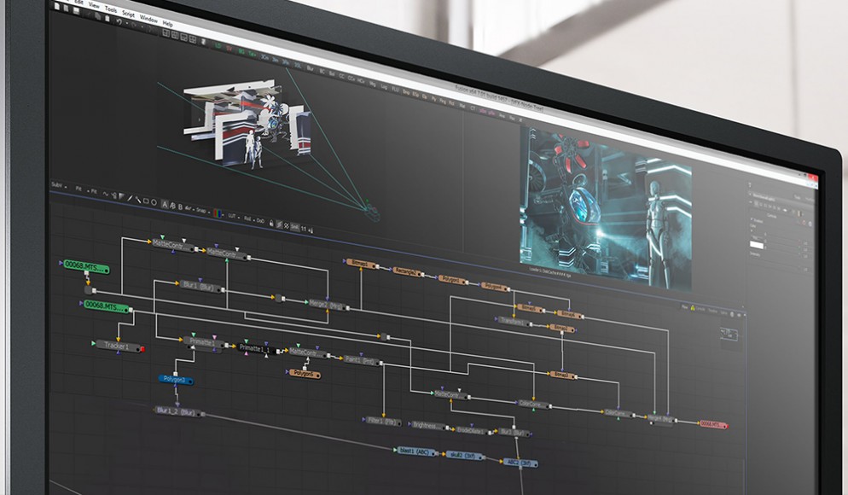The height and width of the screenshot is (495, 848).
Task: Click the SV saver tool shortcut
Action: (x=229, y=49)
